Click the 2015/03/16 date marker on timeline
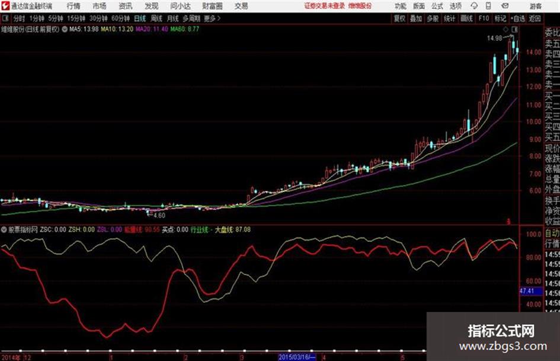The image size is (560, 361). (x=297, y=357)
